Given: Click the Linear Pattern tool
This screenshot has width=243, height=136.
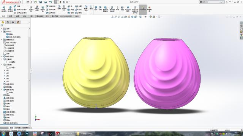Looking at the screenshot, I should 64,8.
